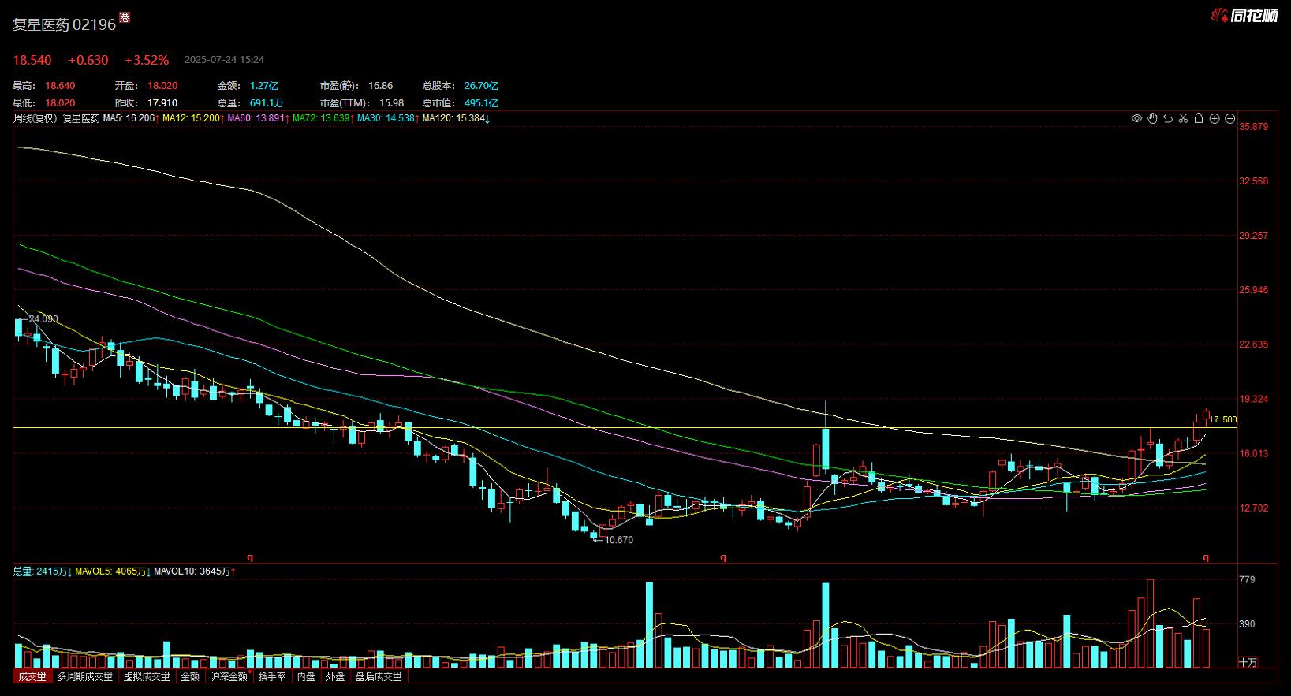The height and width of the screenshot is (696, 1291).
Task: Click the 10.670 low price marker
Action: coord(619,540)
